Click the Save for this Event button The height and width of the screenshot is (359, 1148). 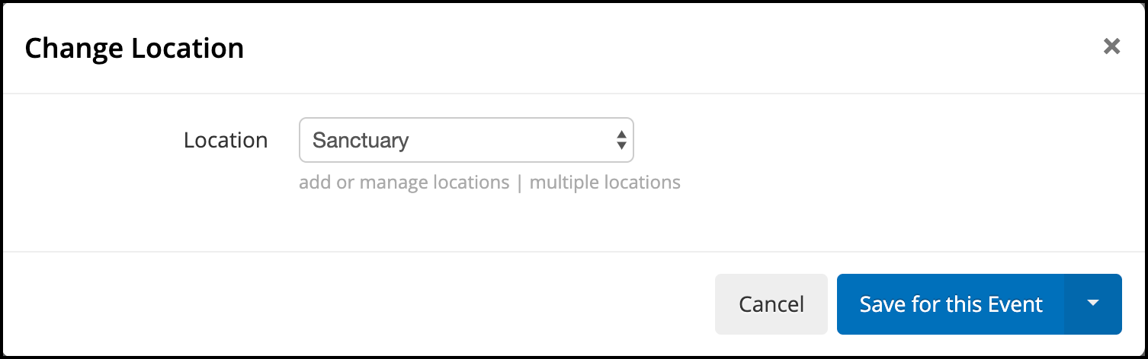point(951,304)
